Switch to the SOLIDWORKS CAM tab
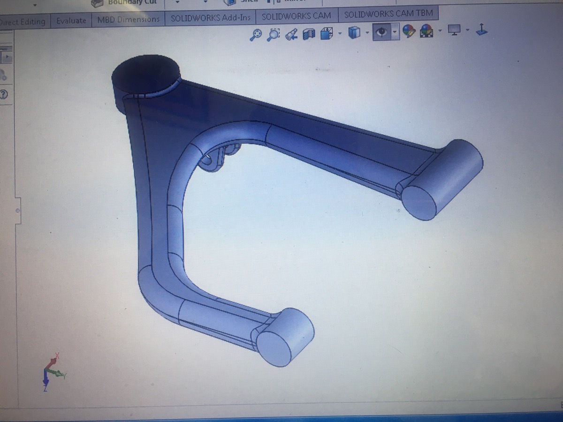 point(296,16)
